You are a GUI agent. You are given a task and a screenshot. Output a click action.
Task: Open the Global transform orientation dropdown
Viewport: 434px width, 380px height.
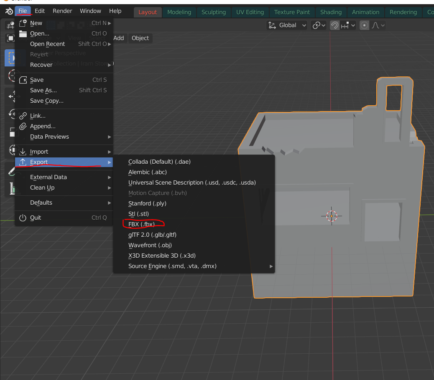(287, 25)
